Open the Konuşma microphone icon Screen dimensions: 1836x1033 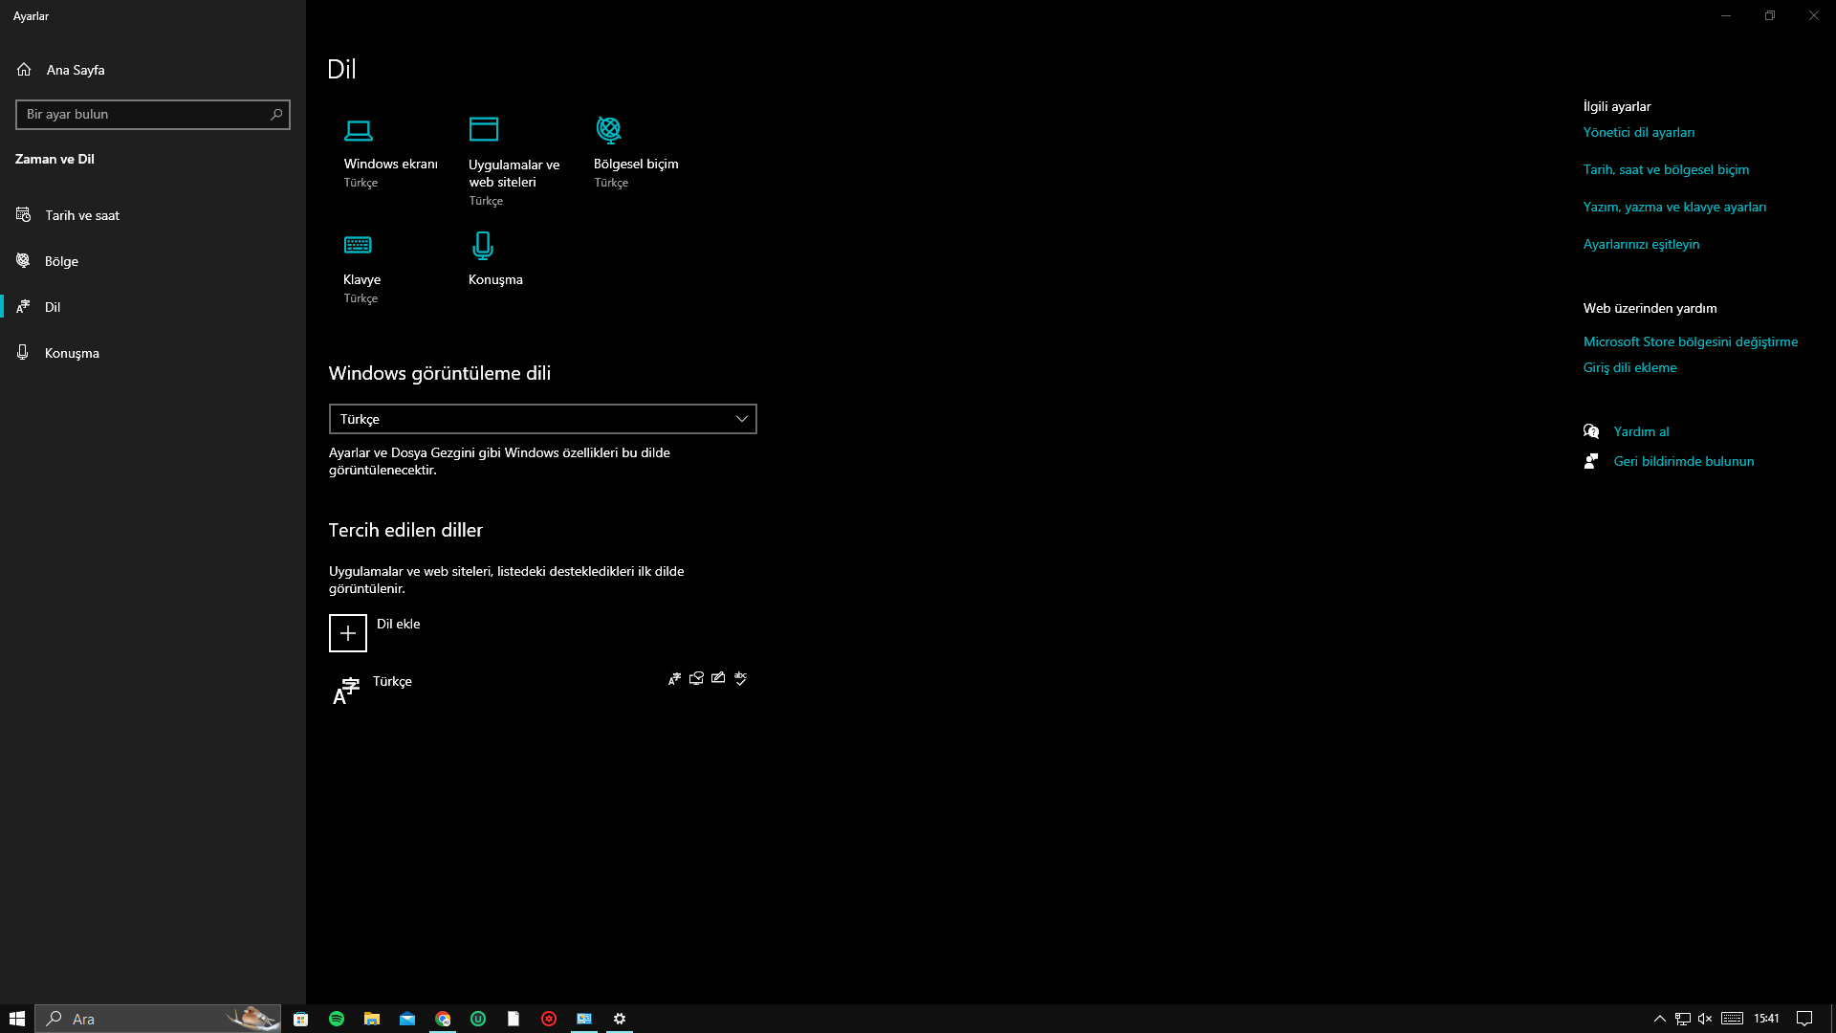point(483,246)
